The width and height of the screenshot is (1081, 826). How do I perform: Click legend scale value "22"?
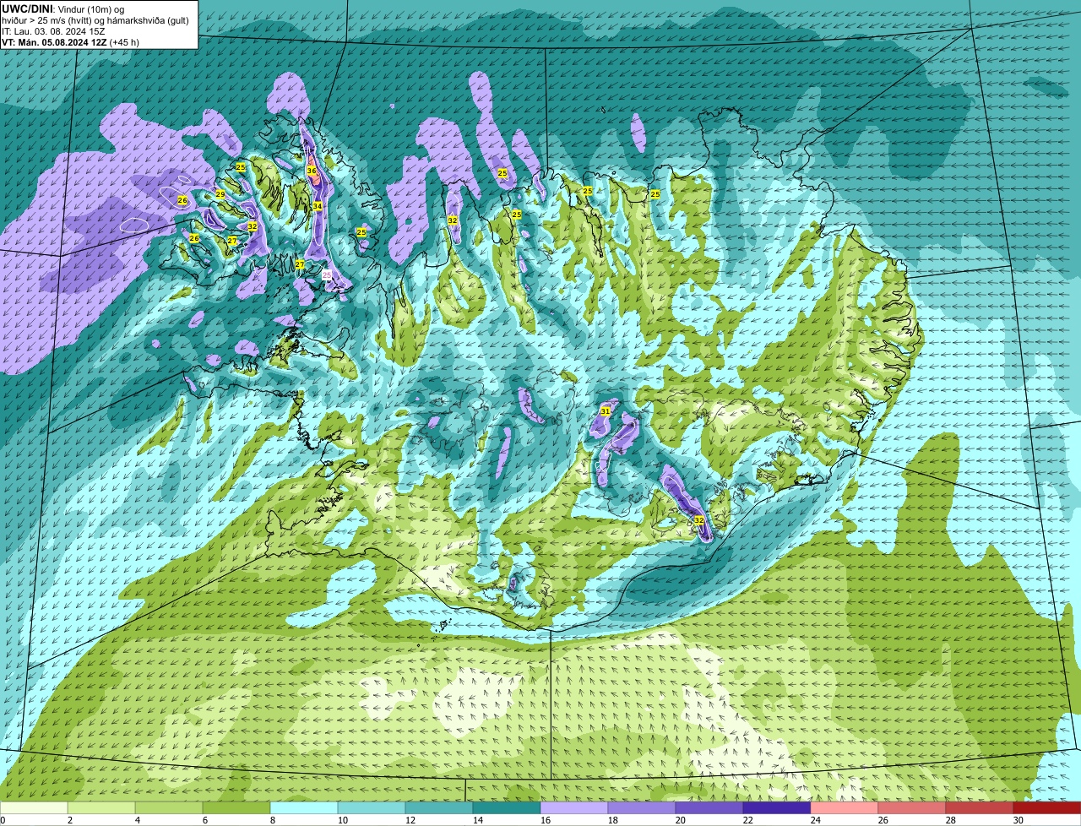[x=748, y=820]
